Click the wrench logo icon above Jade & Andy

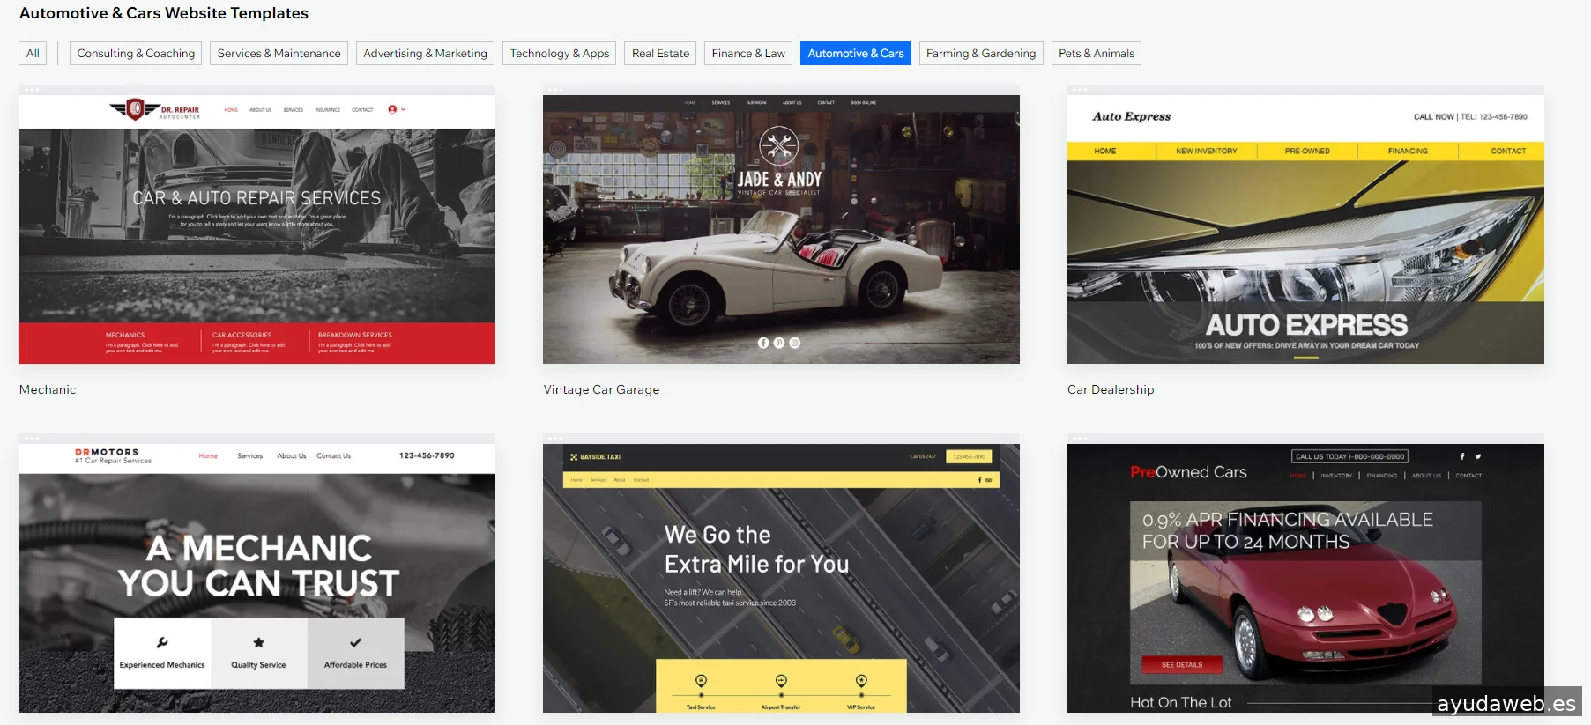point(778,146)
